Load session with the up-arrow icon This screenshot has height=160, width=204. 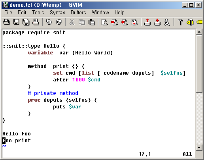point(147,22)
